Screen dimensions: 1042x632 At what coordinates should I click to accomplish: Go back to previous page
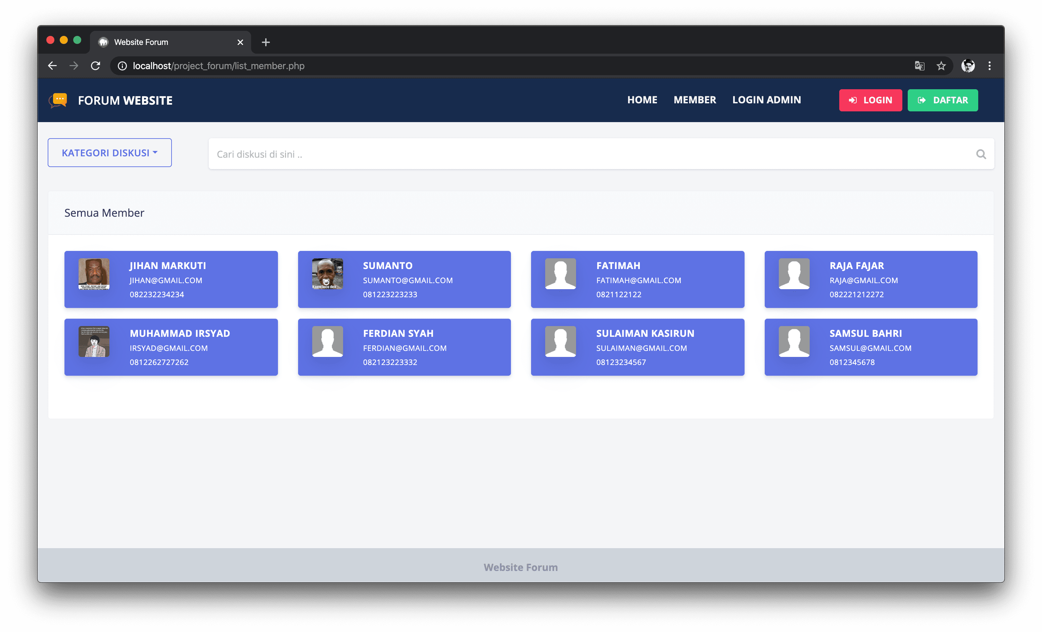point(52,66)
